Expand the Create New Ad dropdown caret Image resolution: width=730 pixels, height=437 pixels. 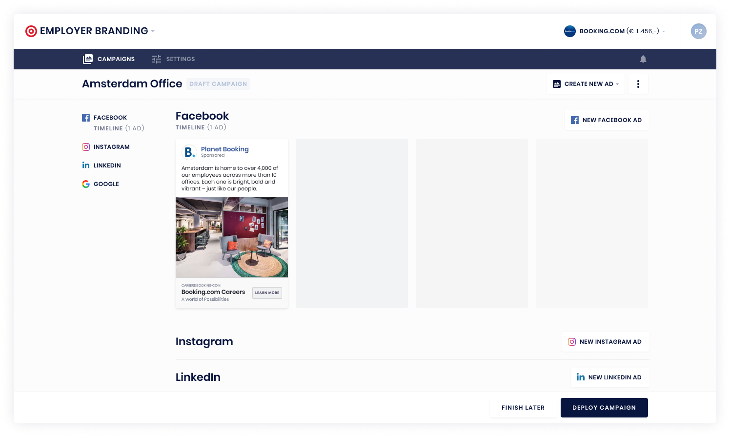click(x=617, y=84)
